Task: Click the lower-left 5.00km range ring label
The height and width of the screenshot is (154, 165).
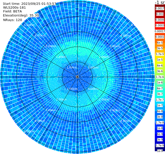Action: pos(29,131)
